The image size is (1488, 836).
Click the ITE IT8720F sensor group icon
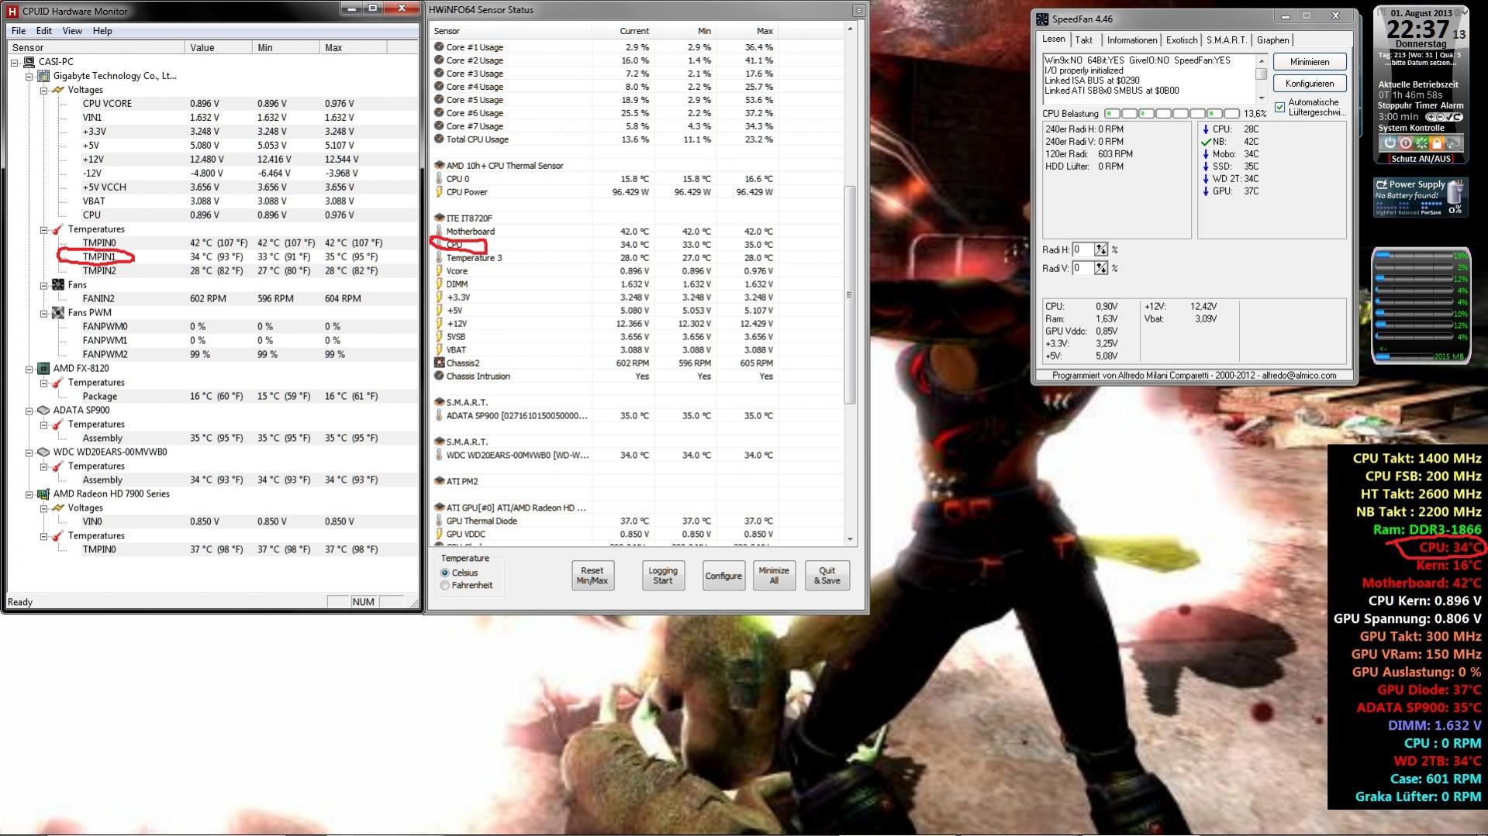coord(440,218)
